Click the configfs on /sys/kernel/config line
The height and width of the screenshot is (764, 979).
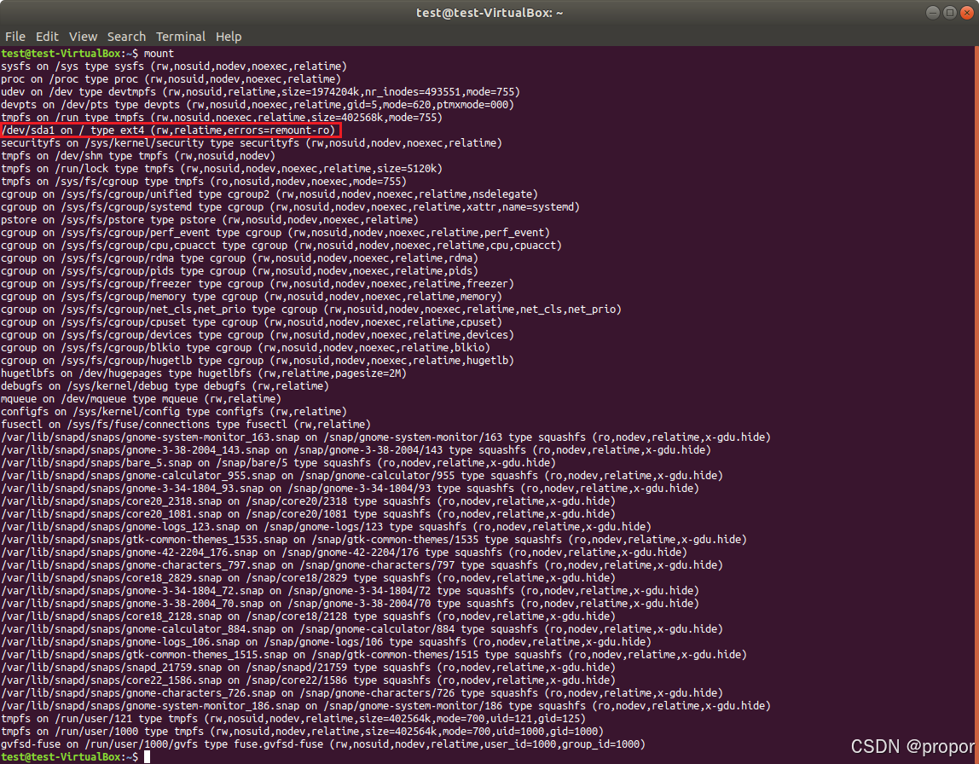click(x=174, y=412)
